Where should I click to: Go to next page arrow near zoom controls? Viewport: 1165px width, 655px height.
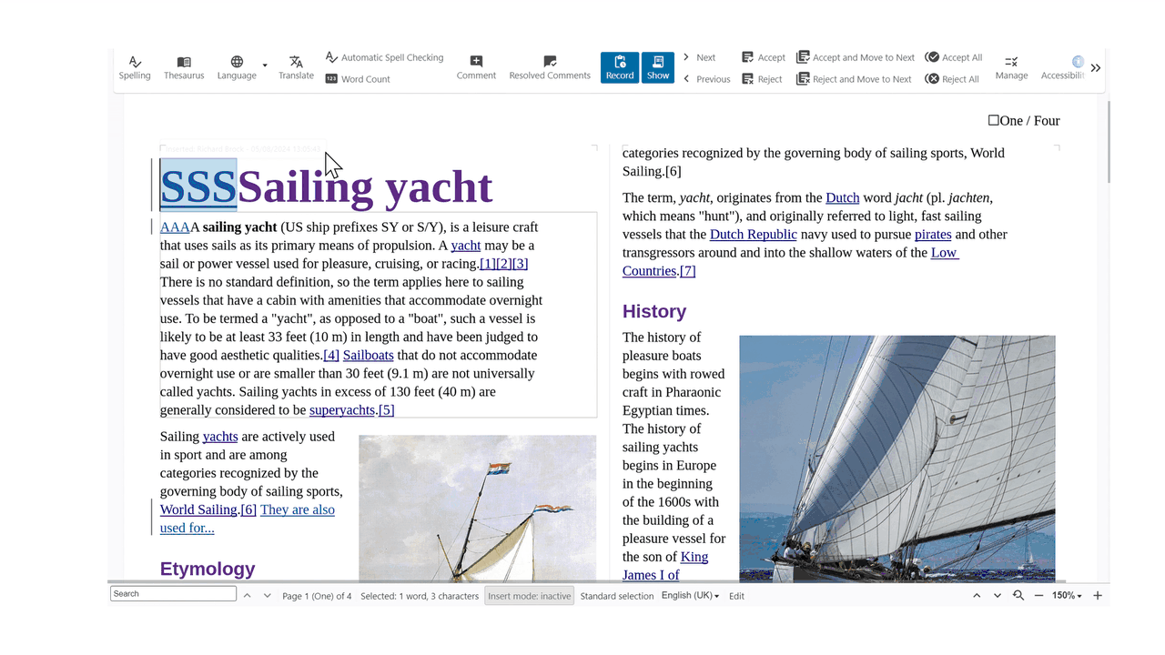coord(998,596)
